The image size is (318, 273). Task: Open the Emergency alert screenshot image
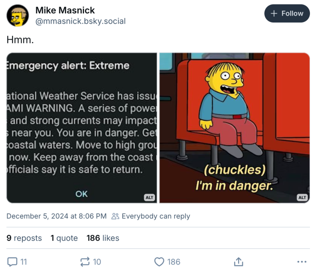pos(82,128)
